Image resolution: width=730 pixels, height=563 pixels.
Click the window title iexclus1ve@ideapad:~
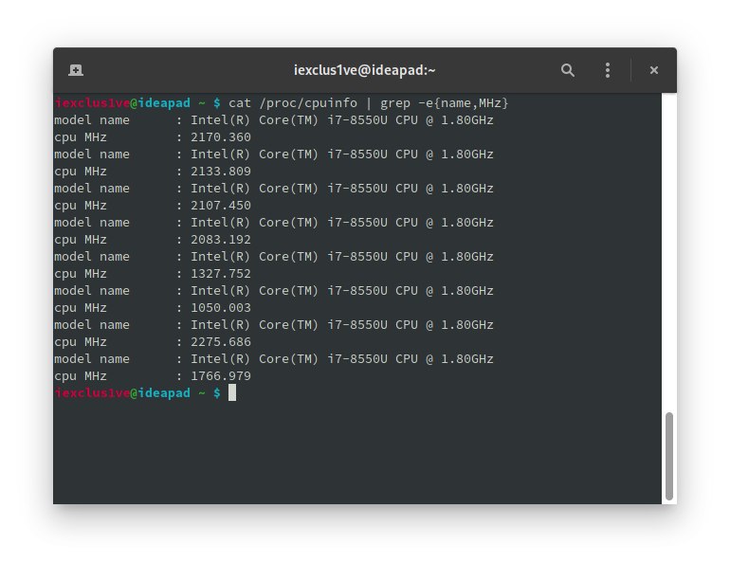(365, 70)
